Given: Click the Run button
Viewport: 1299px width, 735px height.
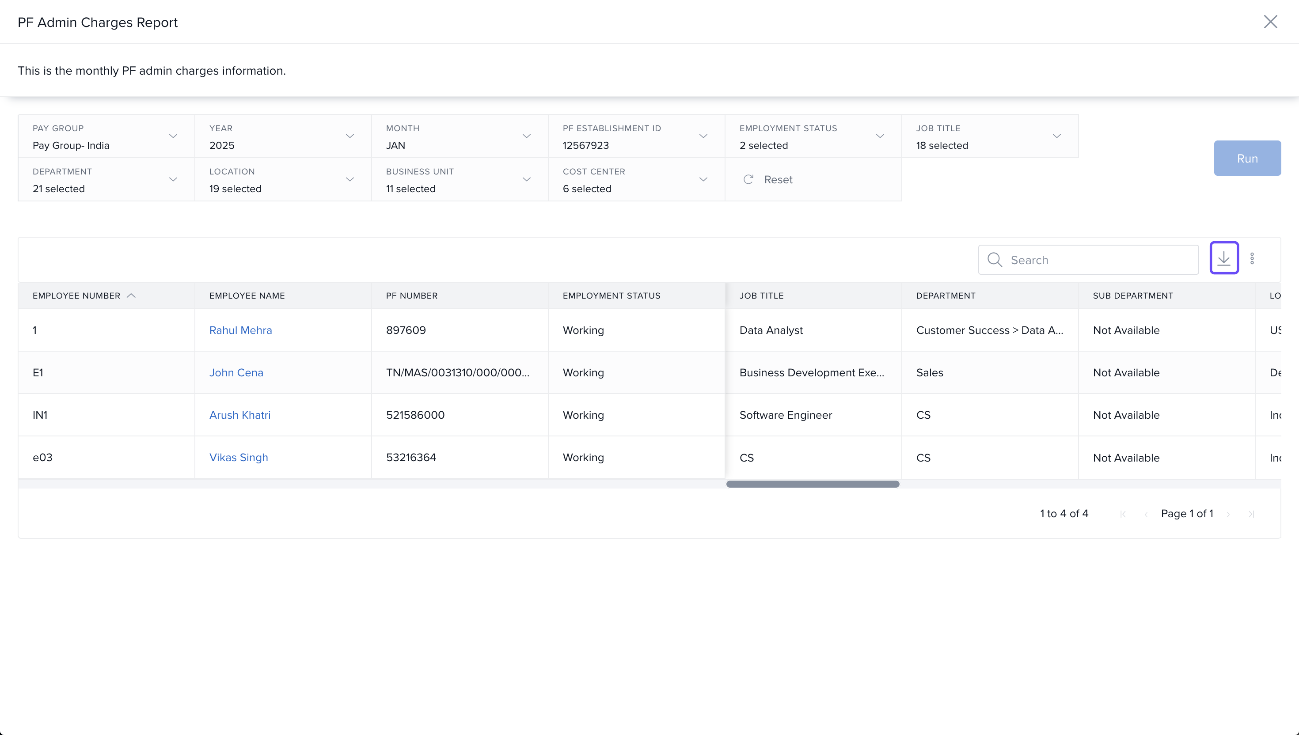Looking at the screenshot, I should pos(1247,158).
